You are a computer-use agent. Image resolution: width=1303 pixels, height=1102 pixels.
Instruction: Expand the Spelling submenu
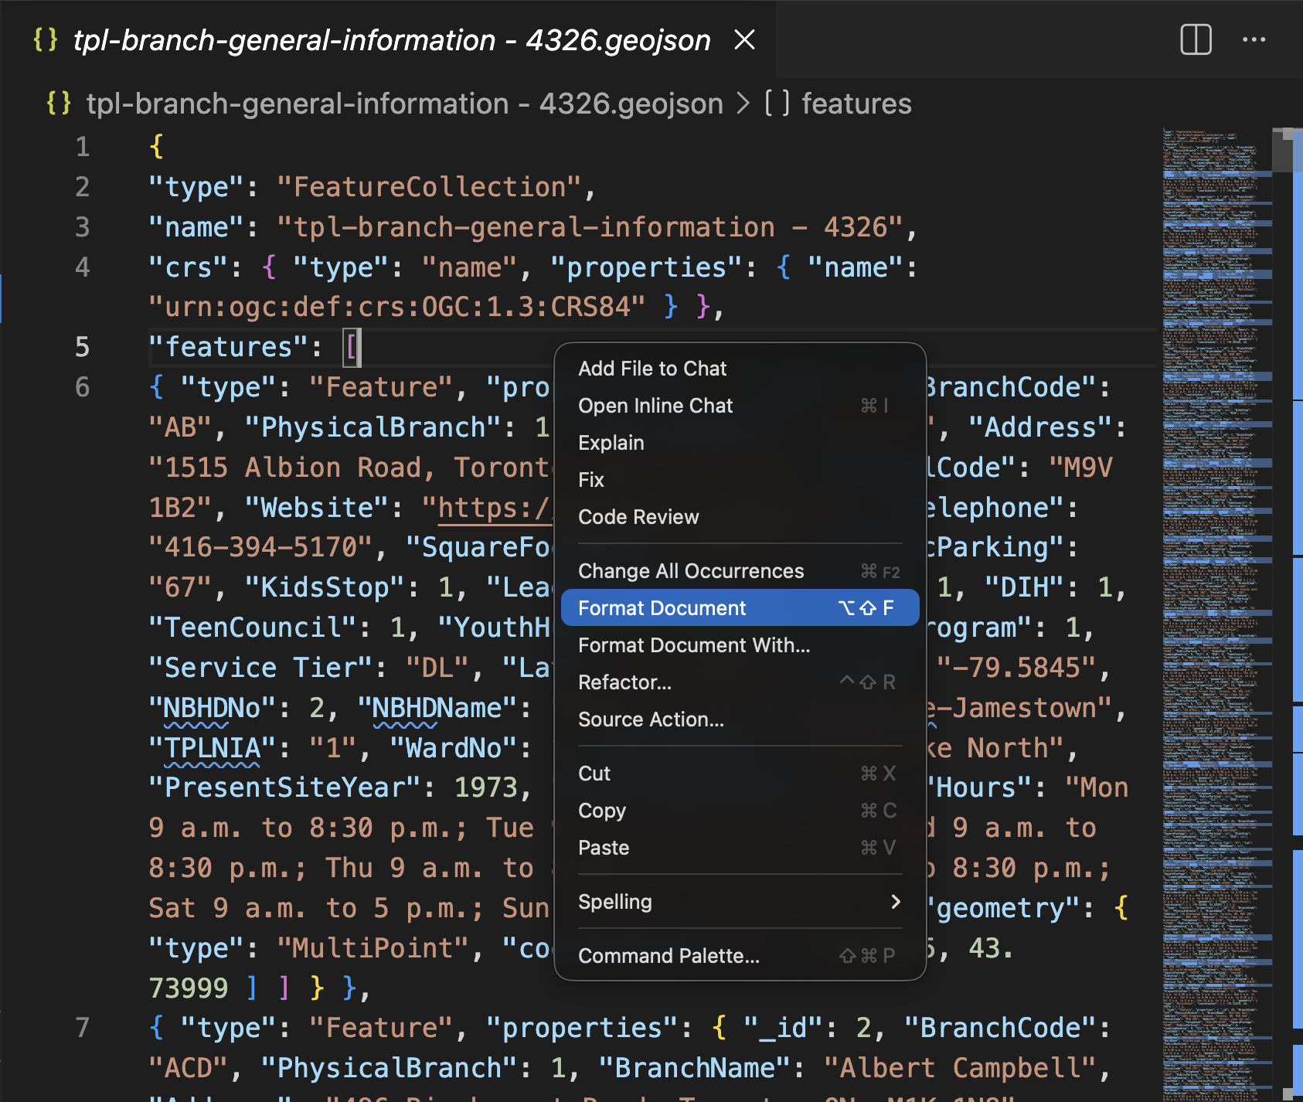740,902
